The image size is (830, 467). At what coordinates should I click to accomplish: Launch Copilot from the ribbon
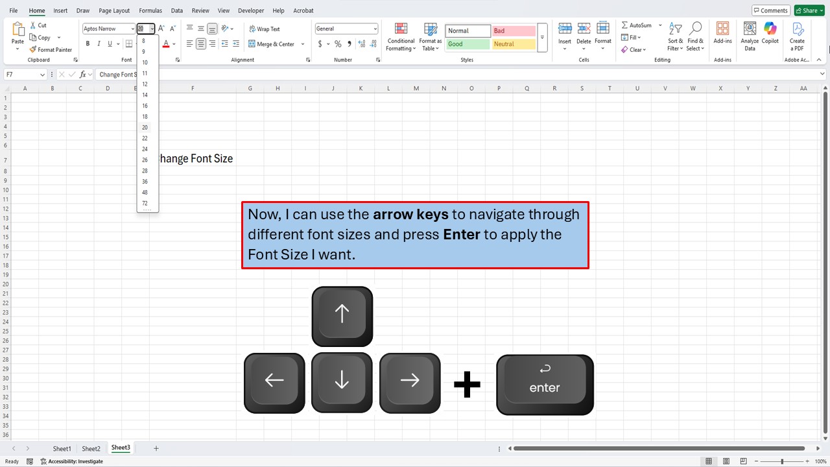pos(770,36)
